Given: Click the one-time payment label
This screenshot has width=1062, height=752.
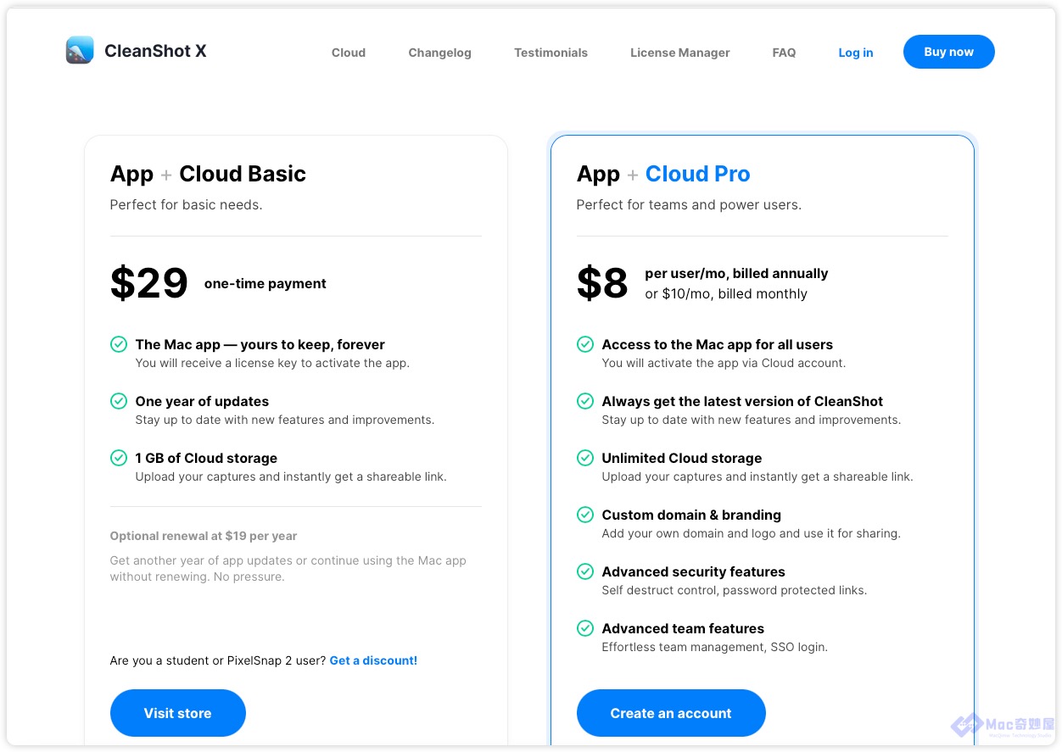Looking at the screenshot, I should coord(265,284).
